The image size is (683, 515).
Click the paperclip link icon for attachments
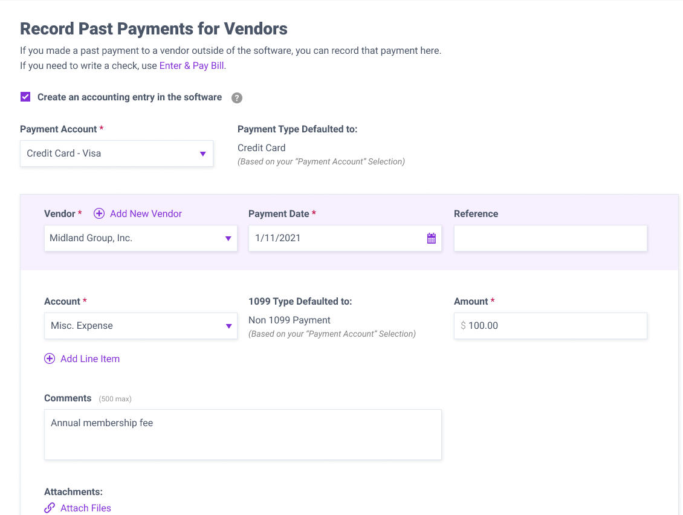[50, 508]
